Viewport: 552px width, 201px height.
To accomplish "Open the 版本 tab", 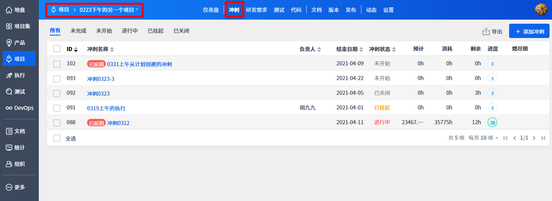I will pyautogui.click(x=334, y=10).
